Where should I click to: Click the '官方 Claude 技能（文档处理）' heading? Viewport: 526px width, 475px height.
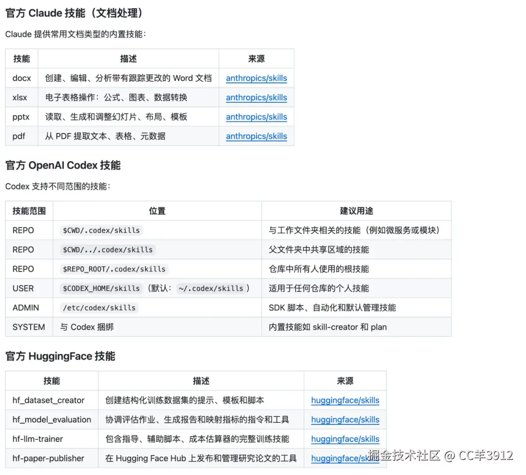pyautogui.click(x=74, y=13)
